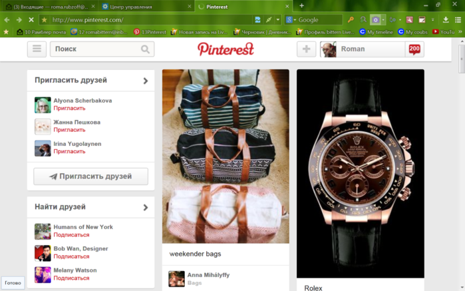The image size is (465, 291).
Task: Open the YouTube bookmark
Action: tap(443, 32)
